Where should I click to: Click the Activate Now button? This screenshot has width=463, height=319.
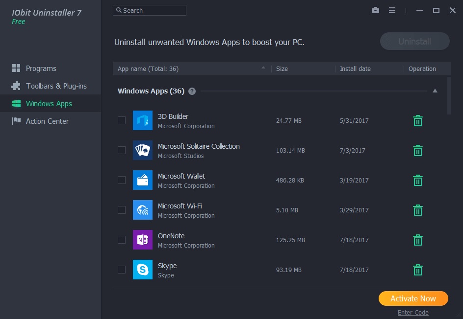coord(413,298)
